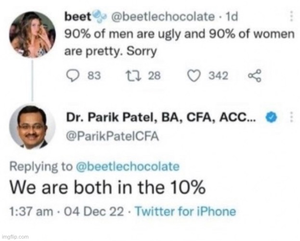The width and height of the screenshot is (300, 241).
Task: Click the 342 likes count
Action: coord(218,76)
